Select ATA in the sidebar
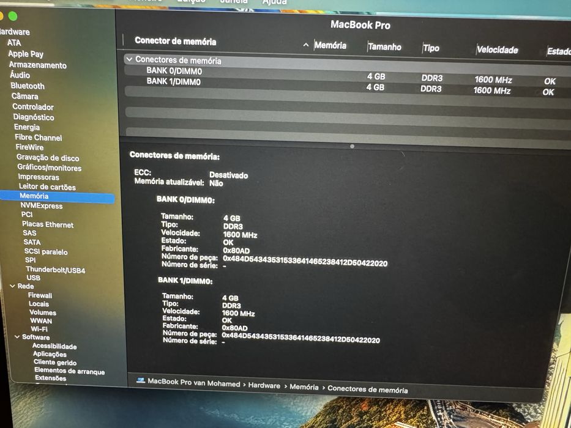 pyautogui.click(x=14, y=43)
